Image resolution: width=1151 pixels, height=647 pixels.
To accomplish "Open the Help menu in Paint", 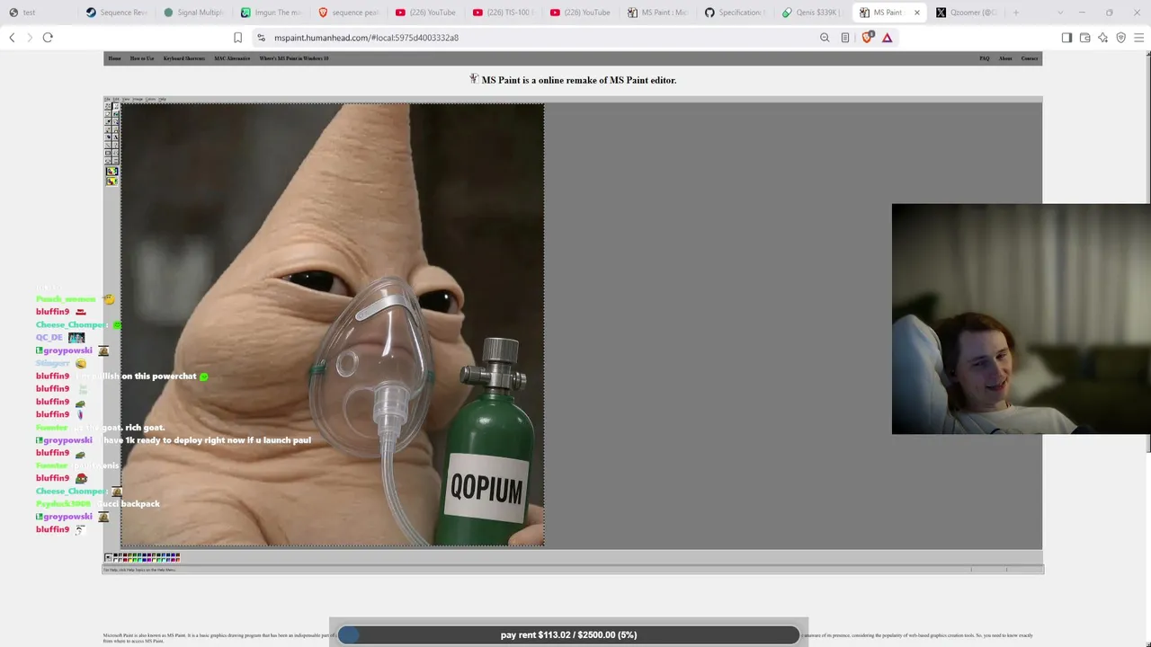I will (162, 99).
